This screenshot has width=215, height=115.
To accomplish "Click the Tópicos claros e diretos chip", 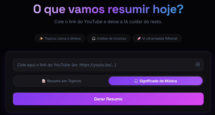I will 60,38.
